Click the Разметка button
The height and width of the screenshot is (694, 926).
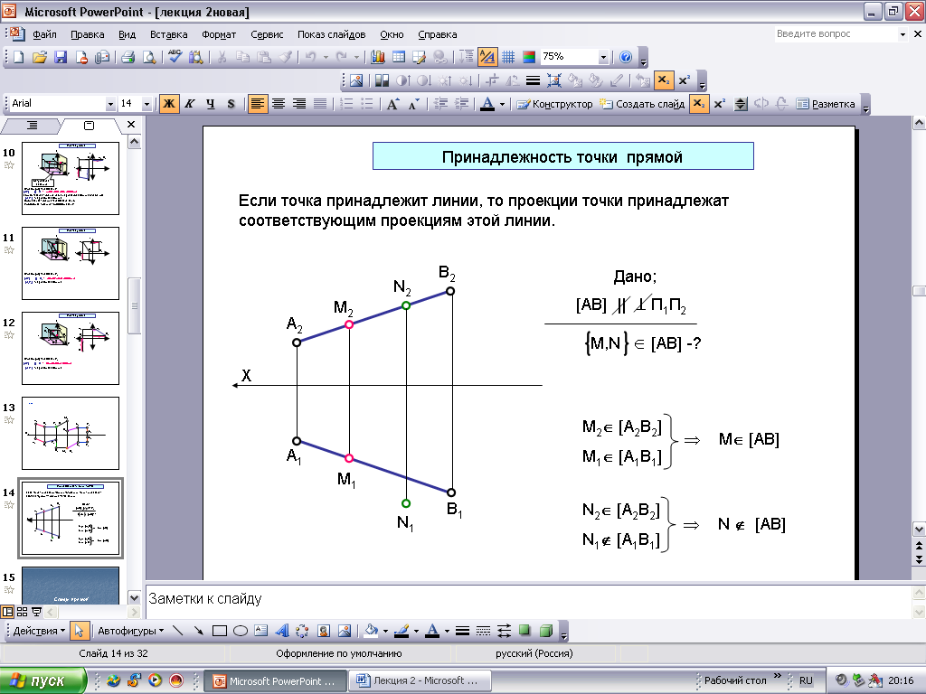pos(826,104)
